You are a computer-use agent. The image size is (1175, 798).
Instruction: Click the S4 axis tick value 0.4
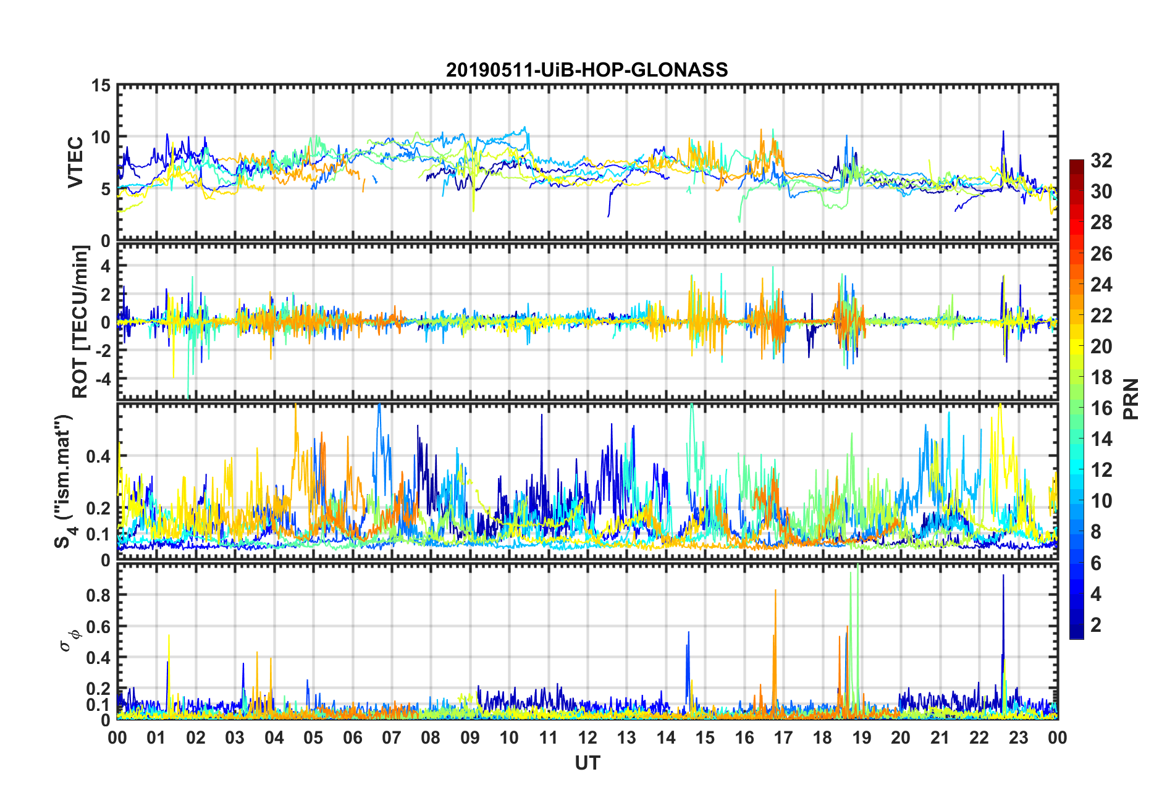coord(99,456)
